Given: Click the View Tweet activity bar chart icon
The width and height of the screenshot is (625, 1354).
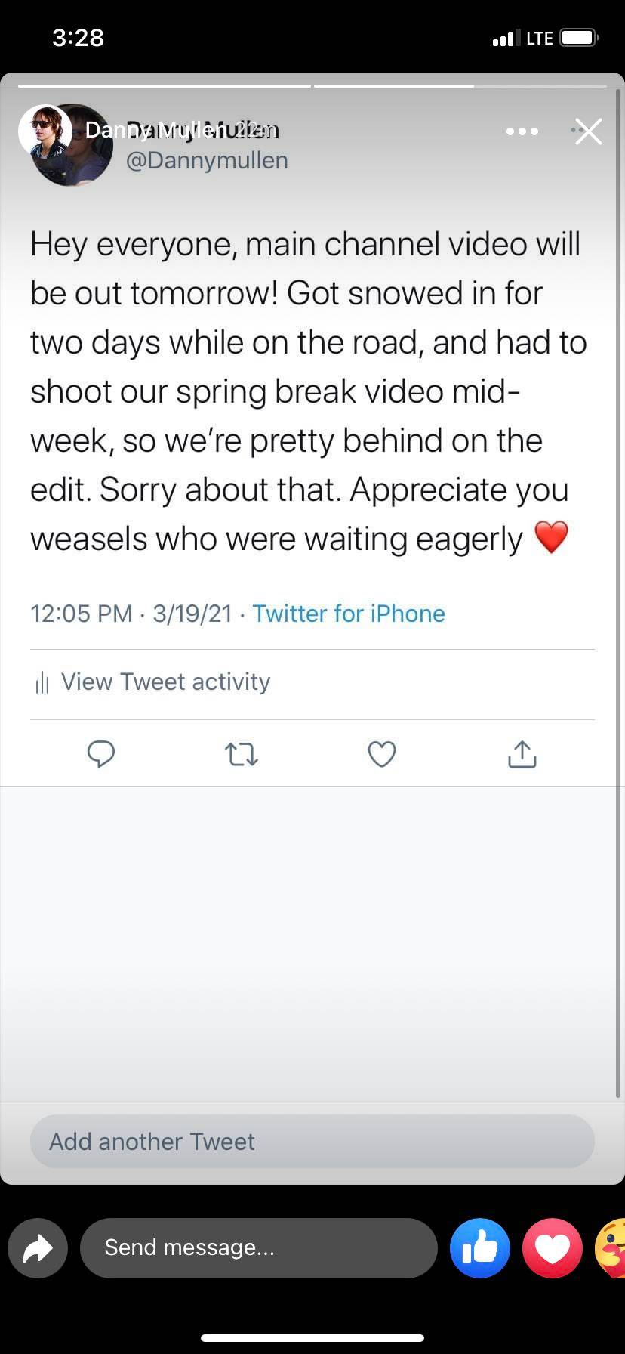Looking at the screenshot, I should (x=41, y=682).
